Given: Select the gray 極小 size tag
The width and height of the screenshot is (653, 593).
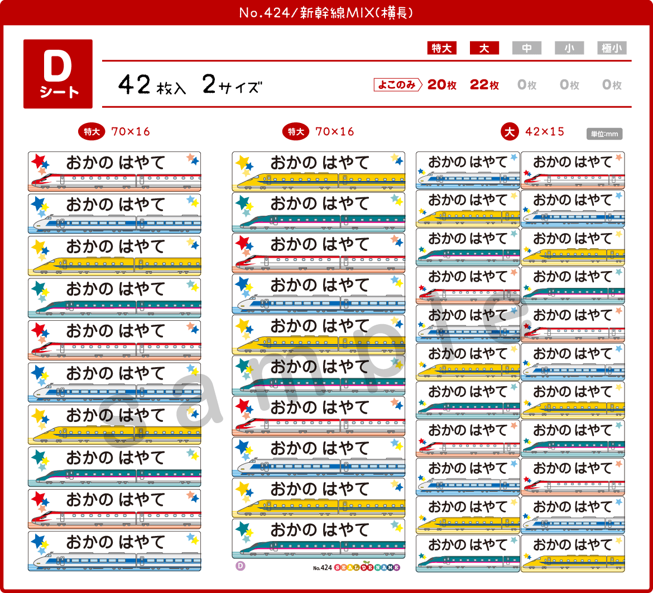Looking at the screenshot, I should pos(612,48).
